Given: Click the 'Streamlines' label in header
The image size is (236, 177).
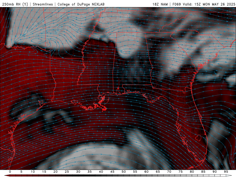Looking at the screenshot, I should point(43,4).
